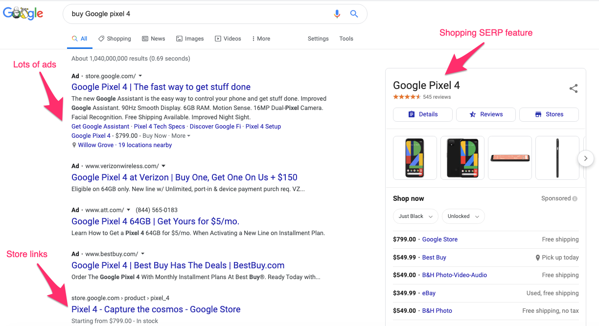Screen dimensions: 599x326
Task: Click the voice search microphone icon
Action: (337, 14)
